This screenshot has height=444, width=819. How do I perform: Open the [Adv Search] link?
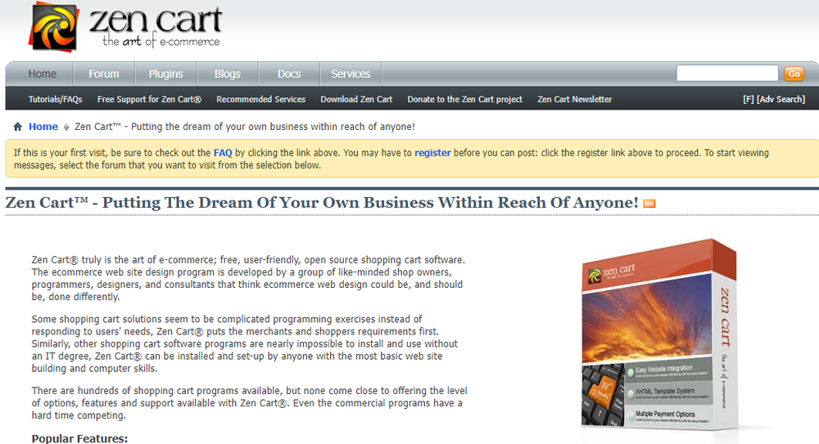pos(781,99)
